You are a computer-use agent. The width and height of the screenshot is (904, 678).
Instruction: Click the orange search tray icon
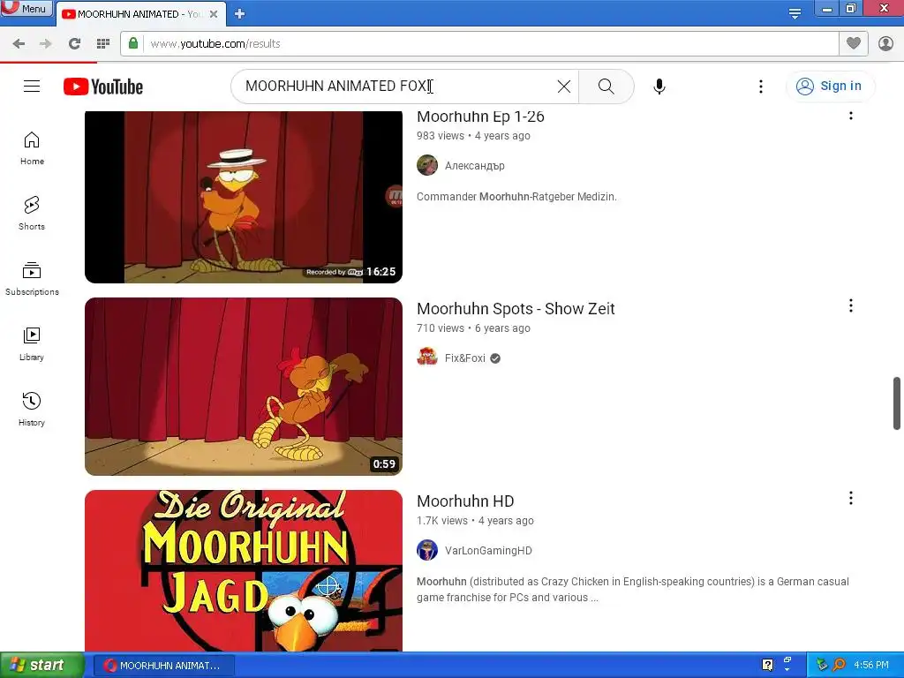840,666
